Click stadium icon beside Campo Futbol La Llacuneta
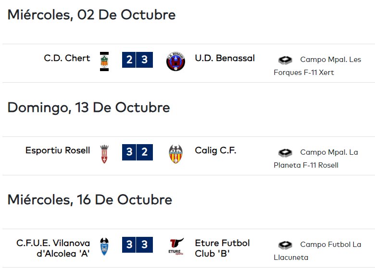 (285, 245)
